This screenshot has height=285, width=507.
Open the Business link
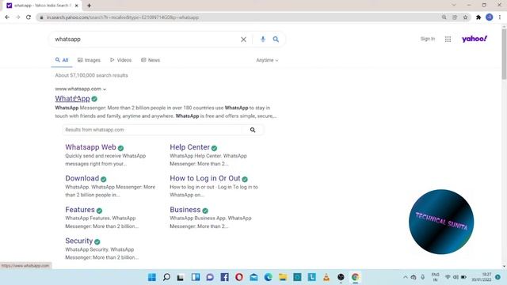tap(185, 210)
